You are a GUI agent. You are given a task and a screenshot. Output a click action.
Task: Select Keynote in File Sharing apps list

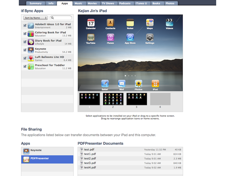(47, 151)
